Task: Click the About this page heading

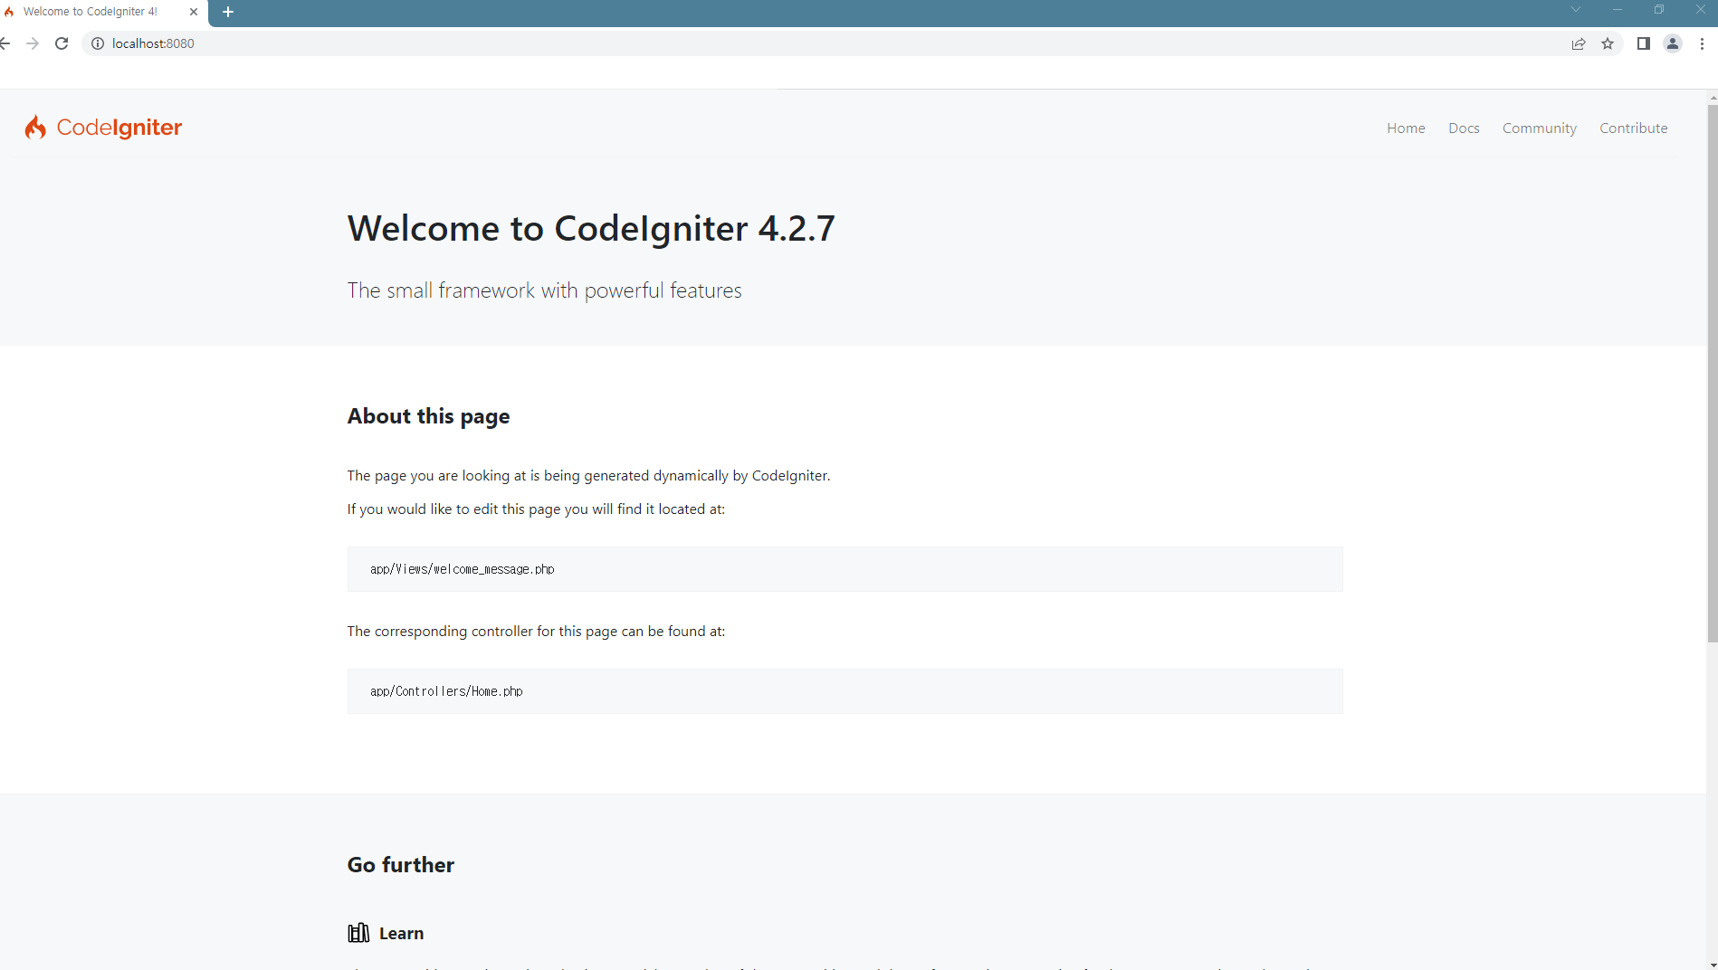Action: 428,416
